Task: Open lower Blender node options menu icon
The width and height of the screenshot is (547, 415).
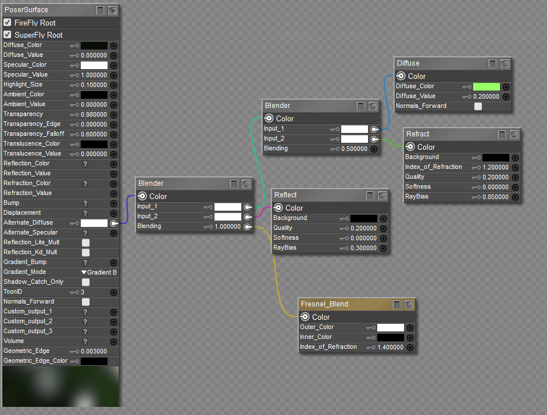Action: pos(234,183)
